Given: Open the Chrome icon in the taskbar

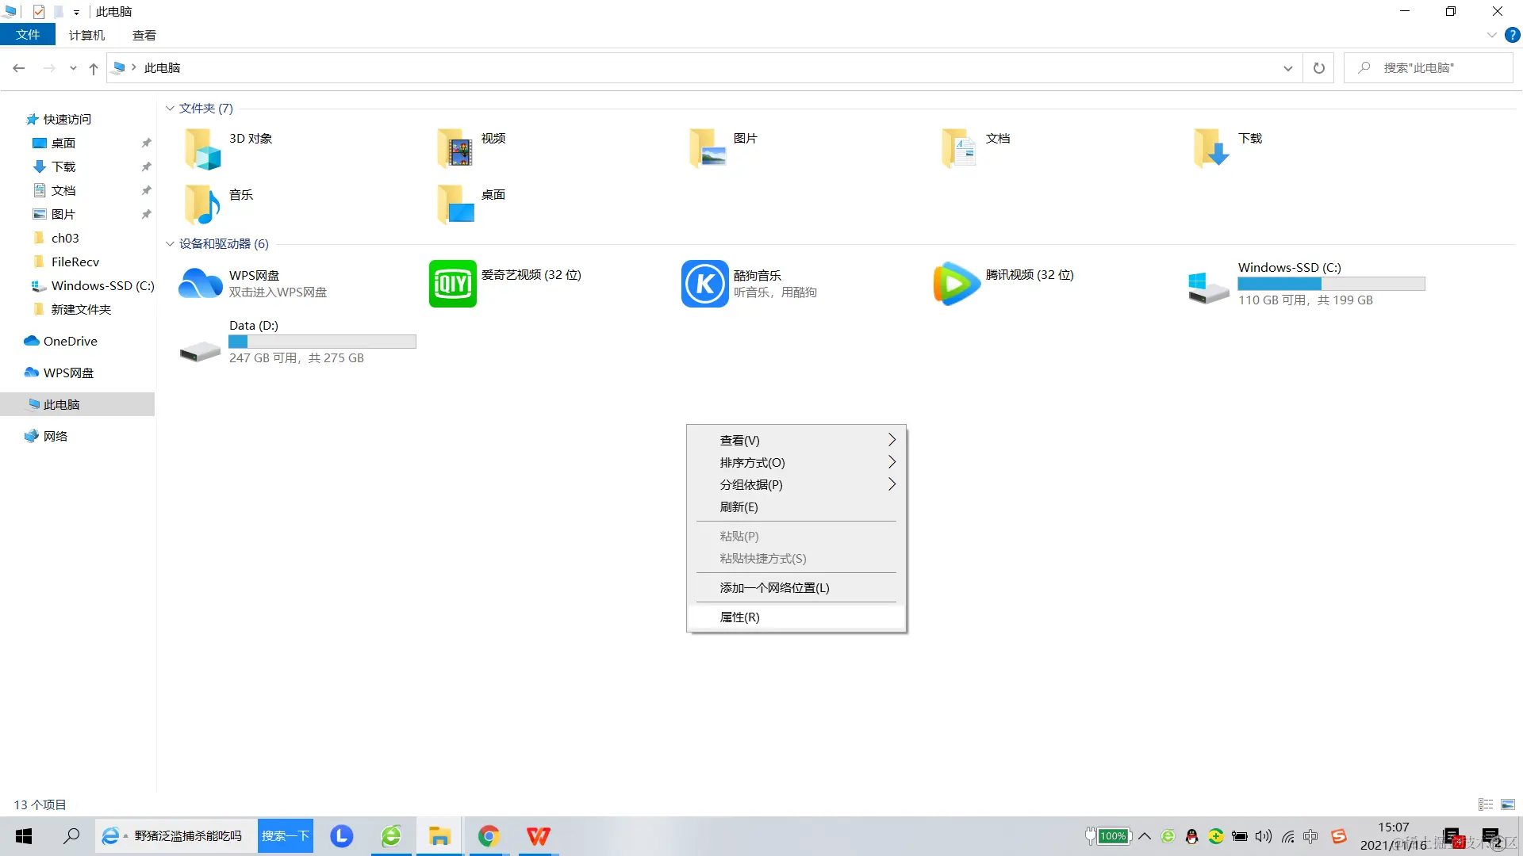Looking at the screenshot, I should pos(489,836).
